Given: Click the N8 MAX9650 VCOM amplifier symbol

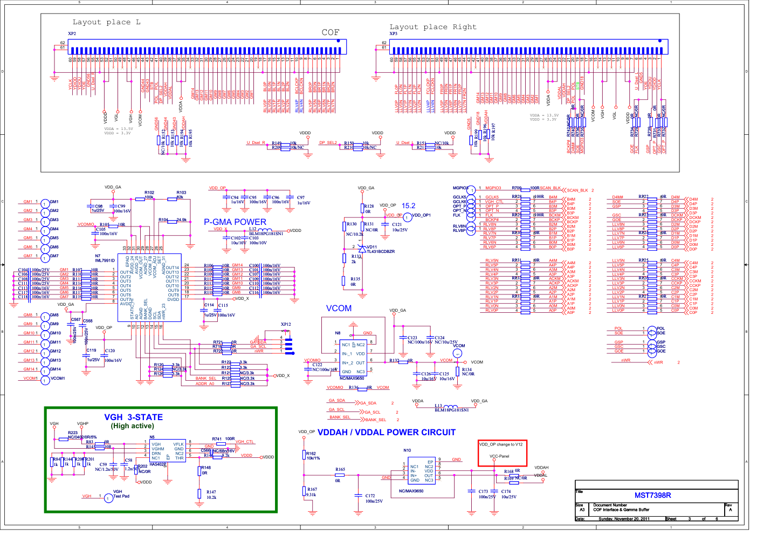Looking at the screenshot, I should (353, 358).
